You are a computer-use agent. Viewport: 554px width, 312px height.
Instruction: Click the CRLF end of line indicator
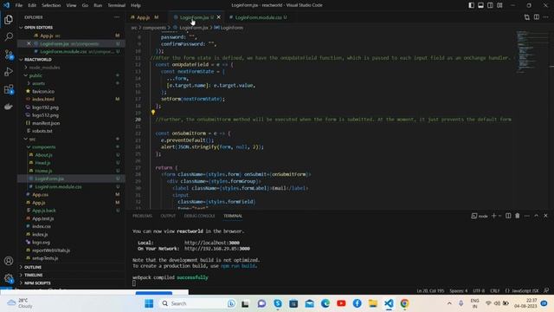[494, 290]
